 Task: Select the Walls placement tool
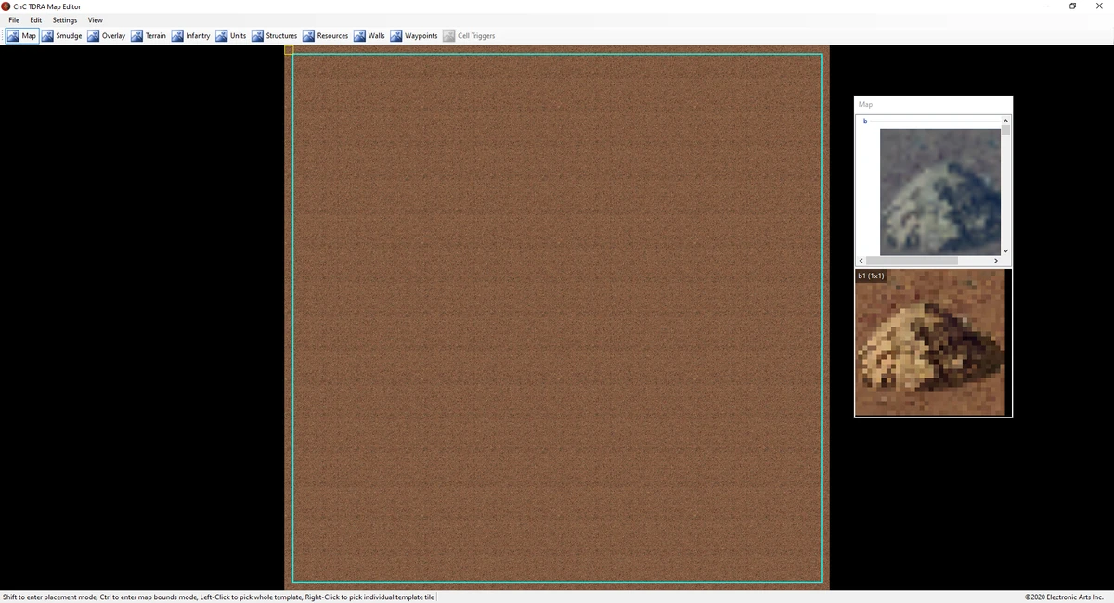click(x=370, y=35)
